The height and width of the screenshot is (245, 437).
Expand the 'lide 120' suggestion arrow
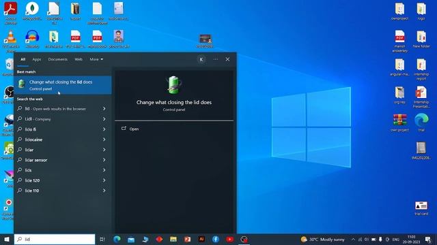(x=104, y=180)
